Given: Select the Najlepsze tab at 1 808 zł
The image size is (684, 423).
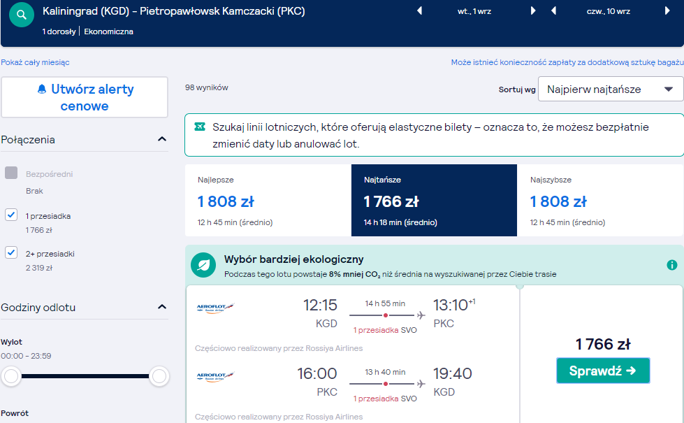Looking at the screenshot, I should [x=268, y=201].
